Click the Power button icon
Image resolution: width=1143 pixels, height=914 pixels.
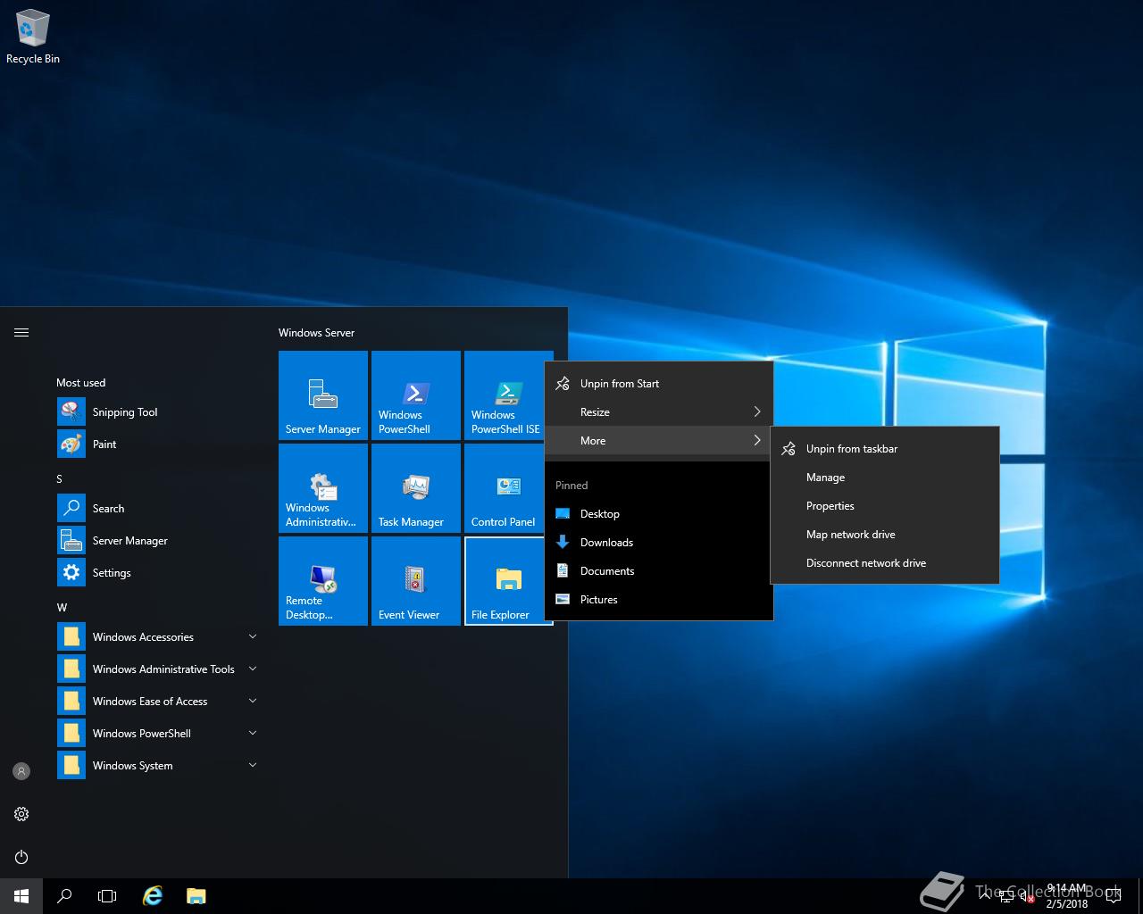tap(21, 857)
